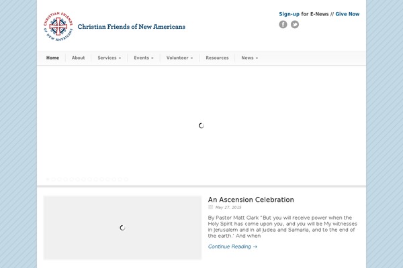Click the Christian Friends of New Americans title text
The width and height of the screenshot is (403, 268).
click(x=132, y=27)
